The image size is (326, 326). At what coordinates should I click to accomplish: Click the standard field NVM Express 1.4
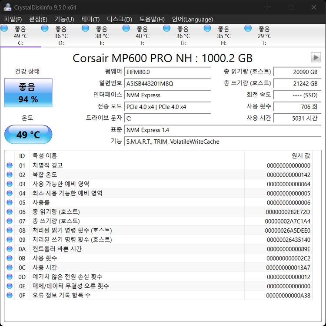point(223,130)
